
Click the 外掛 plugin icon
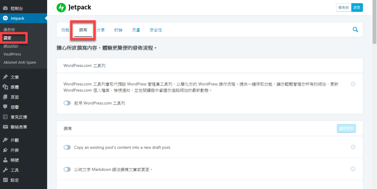point(5,150)
